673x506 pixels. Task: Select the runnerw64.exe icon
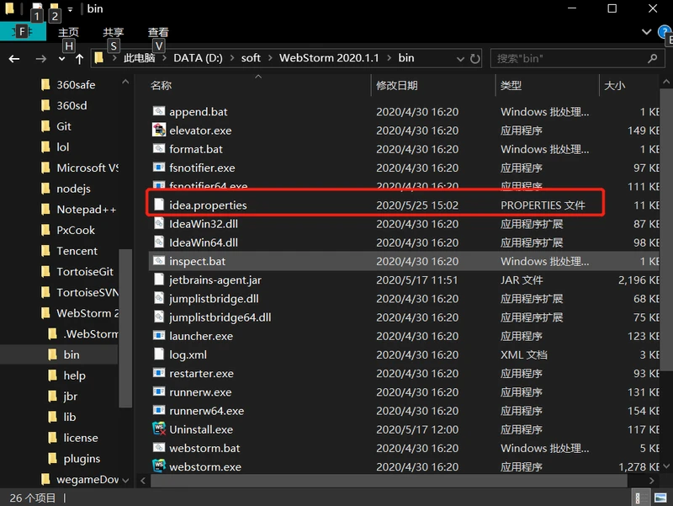(159, 411)
